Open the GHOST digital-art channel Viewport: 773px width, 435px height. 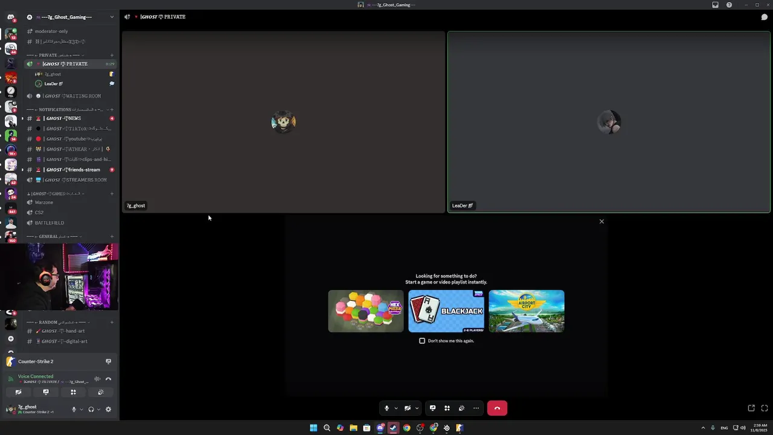pyautogui.click(x=70, y=341)
